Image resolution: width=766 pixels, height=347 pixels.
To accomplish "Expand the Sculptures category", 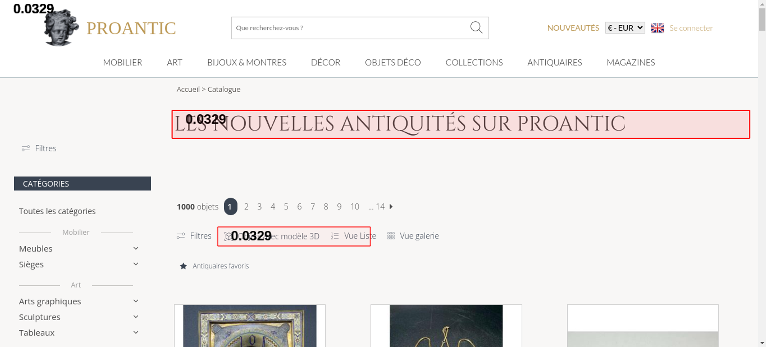I will click(136, 317).
